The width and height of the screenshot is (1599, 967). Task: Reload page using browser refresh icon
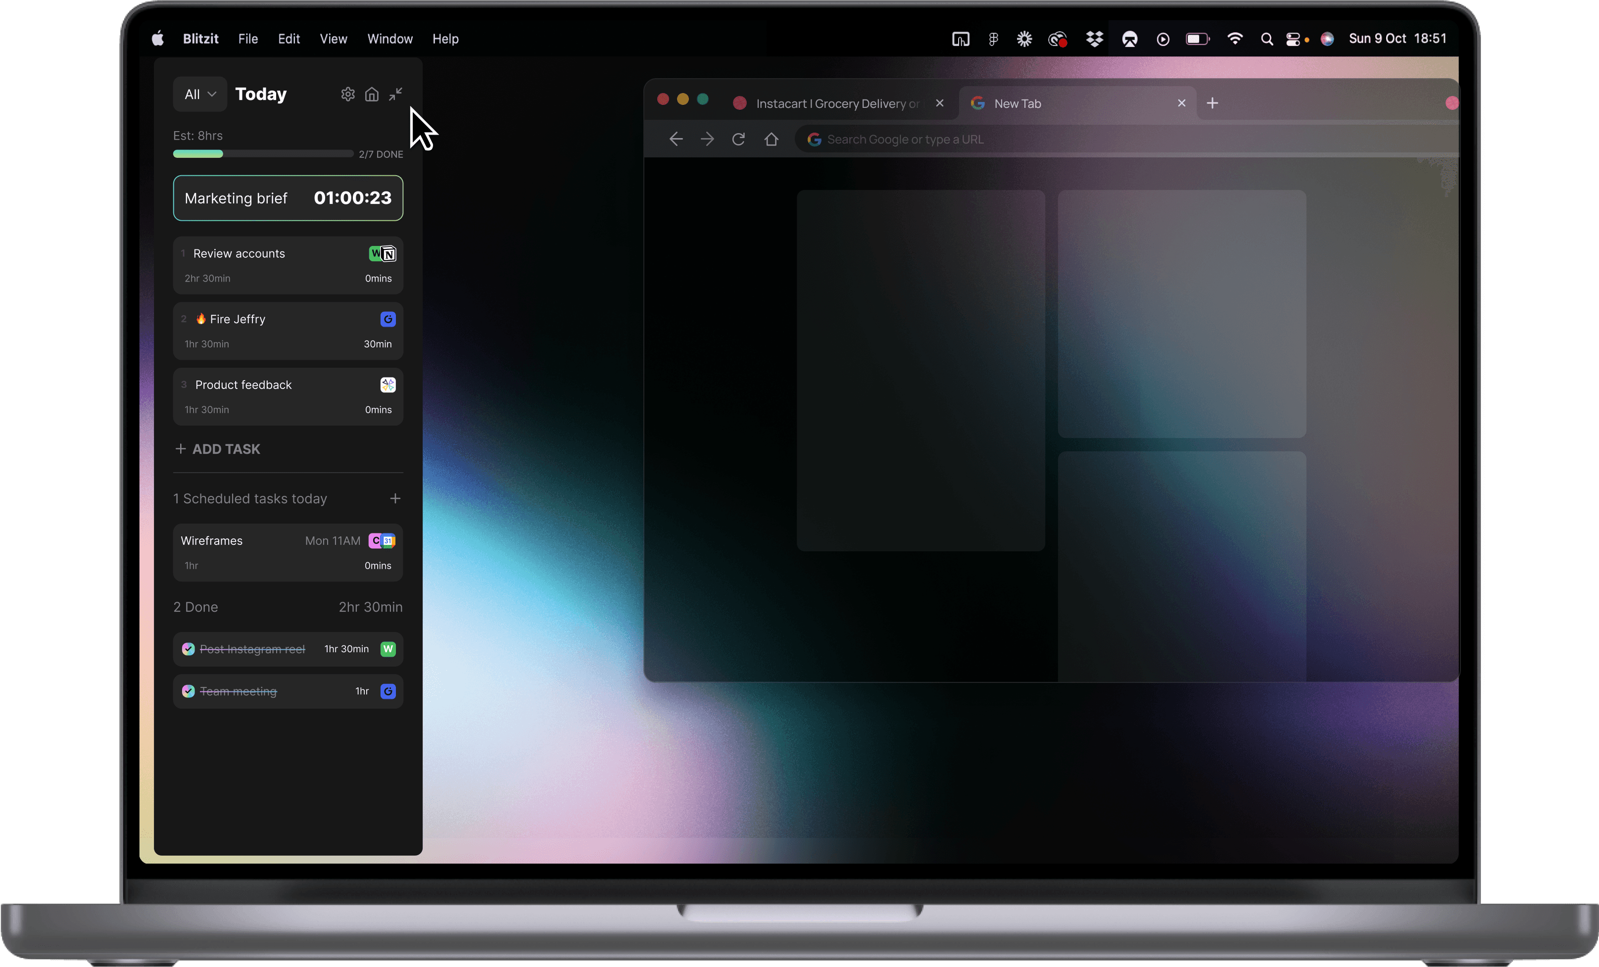click(738, 139)
